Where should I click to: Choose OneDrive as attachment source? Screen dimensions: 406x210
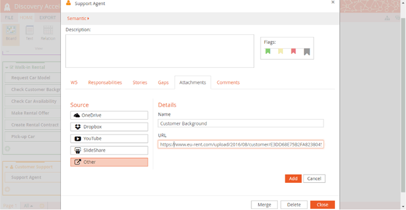109,115
